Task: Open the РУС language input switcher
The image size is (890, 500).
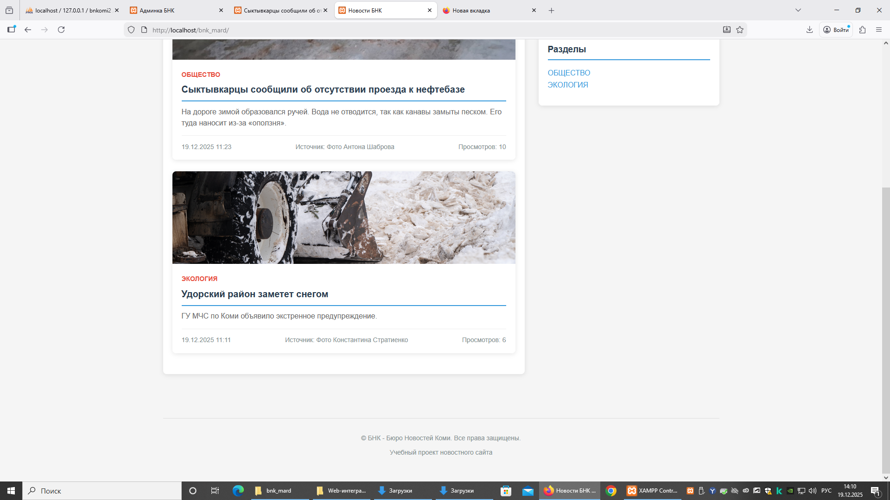Action: (826, 491)
